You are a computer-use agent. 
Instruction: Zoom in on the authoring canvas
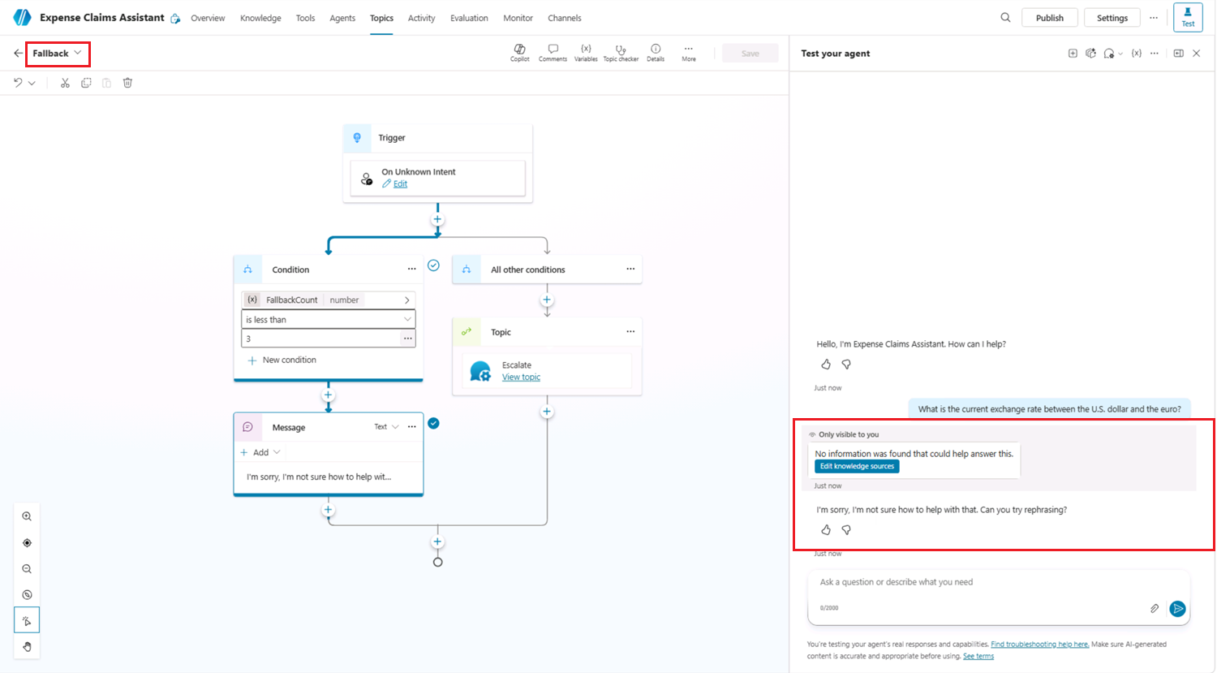point(27,516)
